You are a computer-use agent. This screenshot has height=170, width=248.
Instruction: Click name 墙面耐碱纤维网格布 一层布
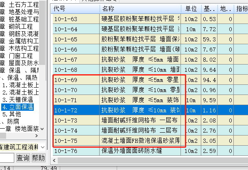pyautogui.click(x=139, y=121)
